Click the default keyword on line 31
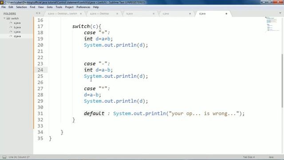 94,114
